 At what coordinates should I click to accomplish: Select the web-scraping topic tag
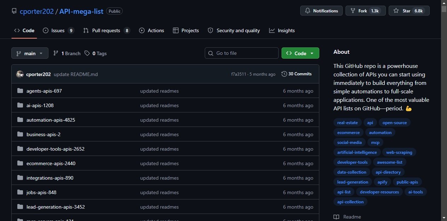tap(399, 152)
